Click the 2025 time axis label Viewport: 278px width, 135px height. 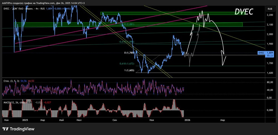click(x=25, y=120)
